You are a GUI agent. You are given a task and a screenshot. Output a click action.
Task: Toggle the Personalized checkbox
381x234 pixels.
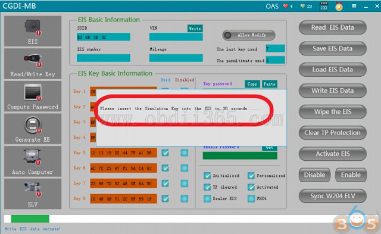251,176
